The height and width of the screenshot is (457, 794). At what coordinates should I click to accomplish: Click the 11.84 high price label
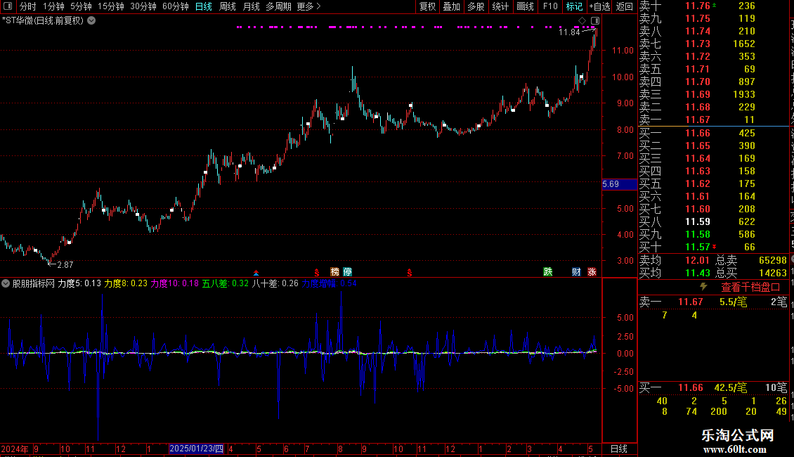coord(569,32)
